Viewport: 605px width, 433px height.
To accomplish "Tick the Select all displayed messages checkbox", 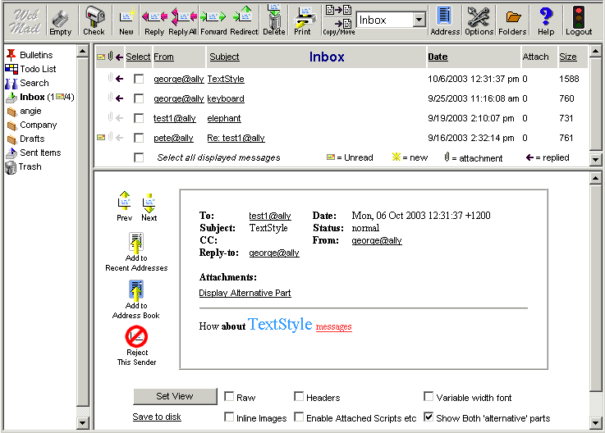I will click(139, 157).
